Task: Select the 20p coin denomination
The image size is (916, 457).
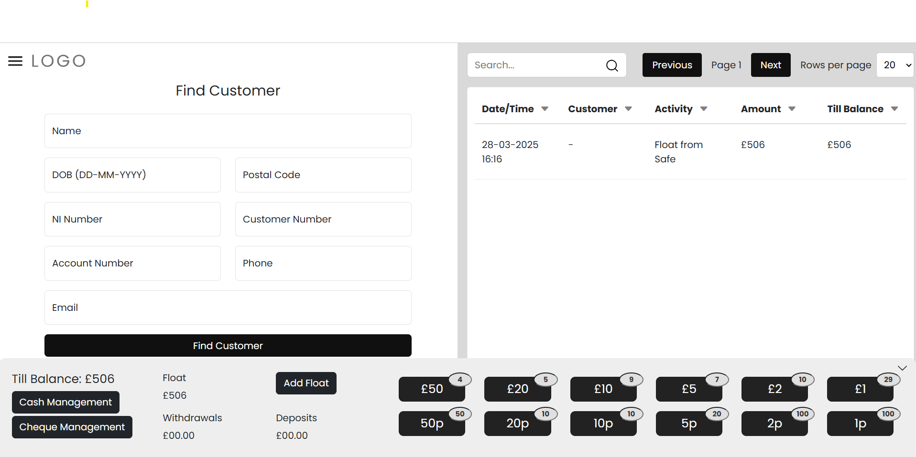Action: [x=517, y=424]
